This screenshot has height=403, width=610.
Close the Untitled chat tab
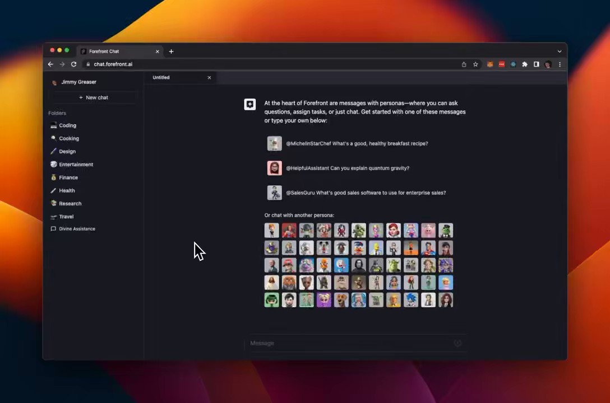209,78
